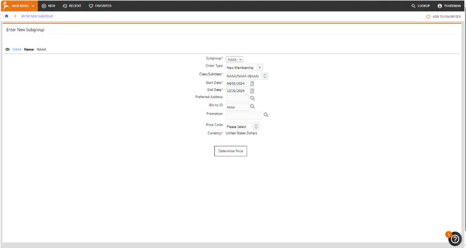This screenshot has height=248, width=466.
Task: Search for a Promotion
Action: [x=266, y=115]
